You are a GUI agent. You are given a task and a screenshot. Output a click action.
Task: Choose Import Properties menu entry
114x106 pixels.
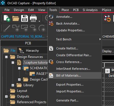pyautogui.click(x=75, y=91)
